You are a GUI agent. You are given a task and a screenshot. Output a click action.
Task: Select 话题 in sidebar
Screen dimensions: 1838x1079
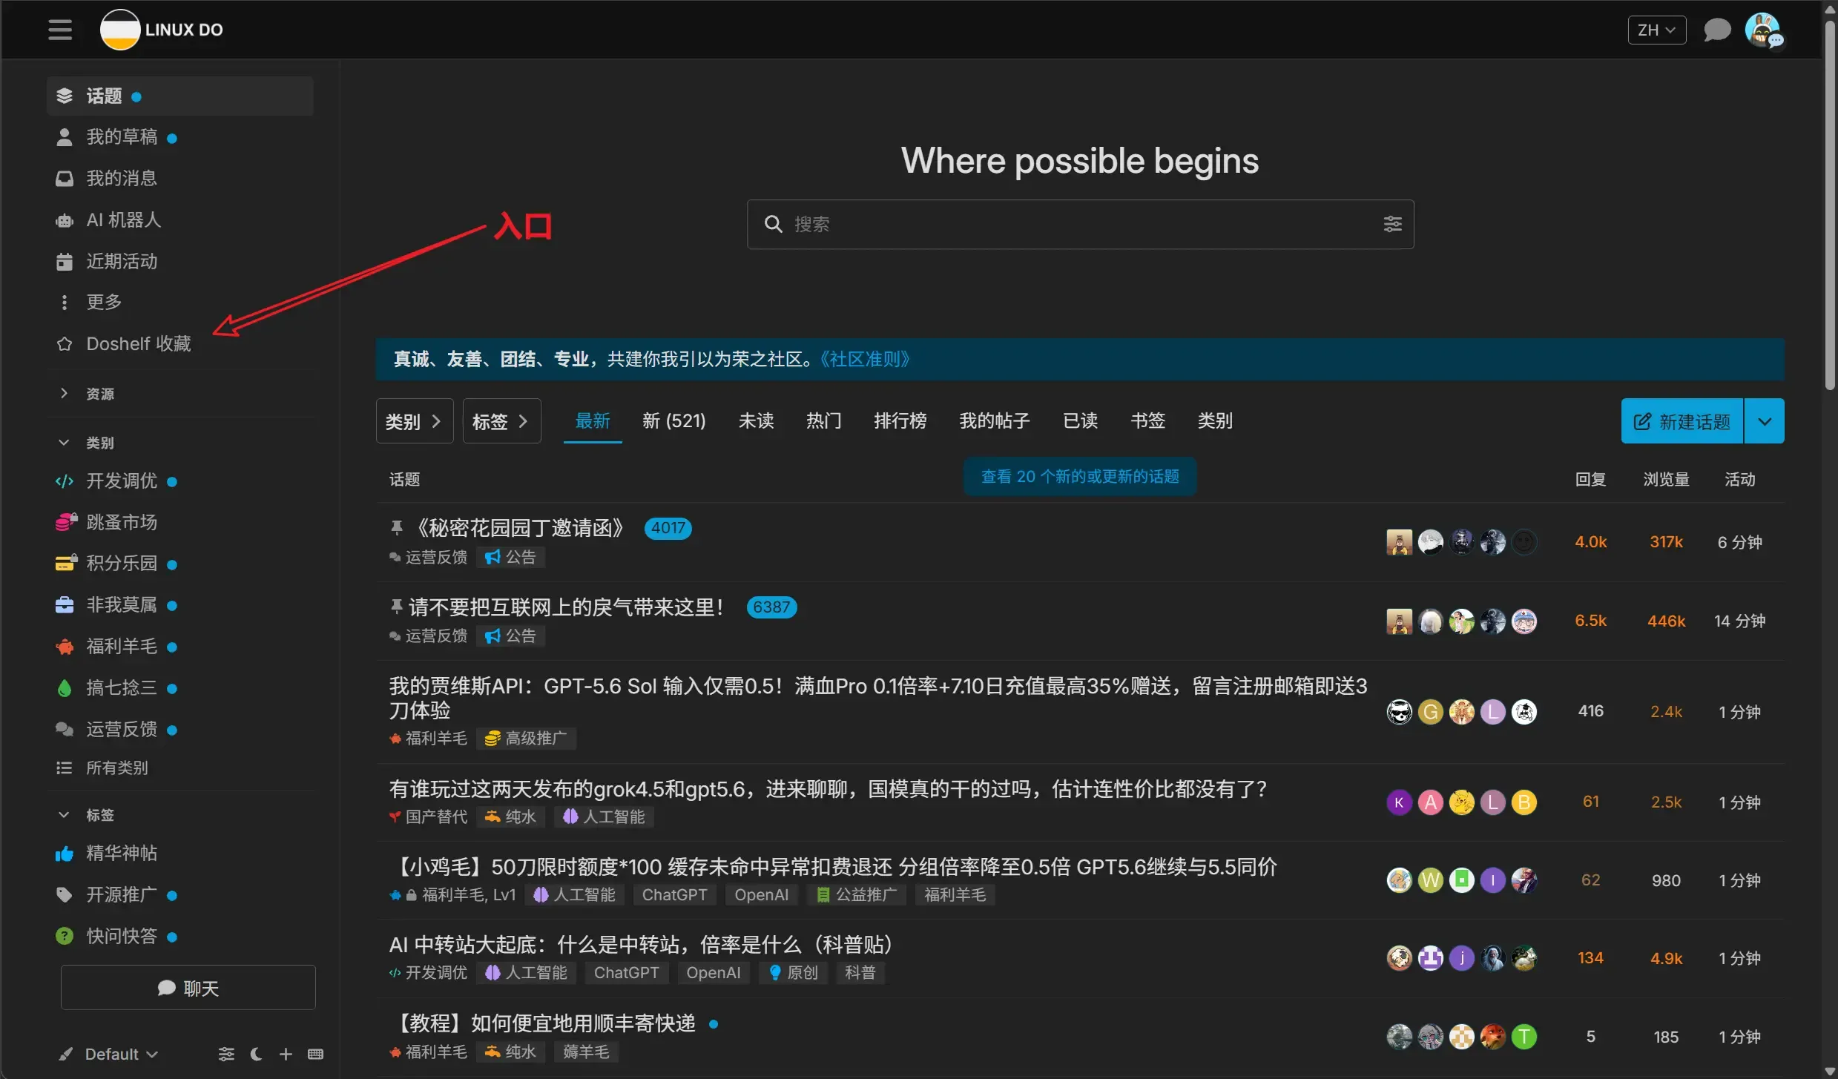click(x=180, y=96)
